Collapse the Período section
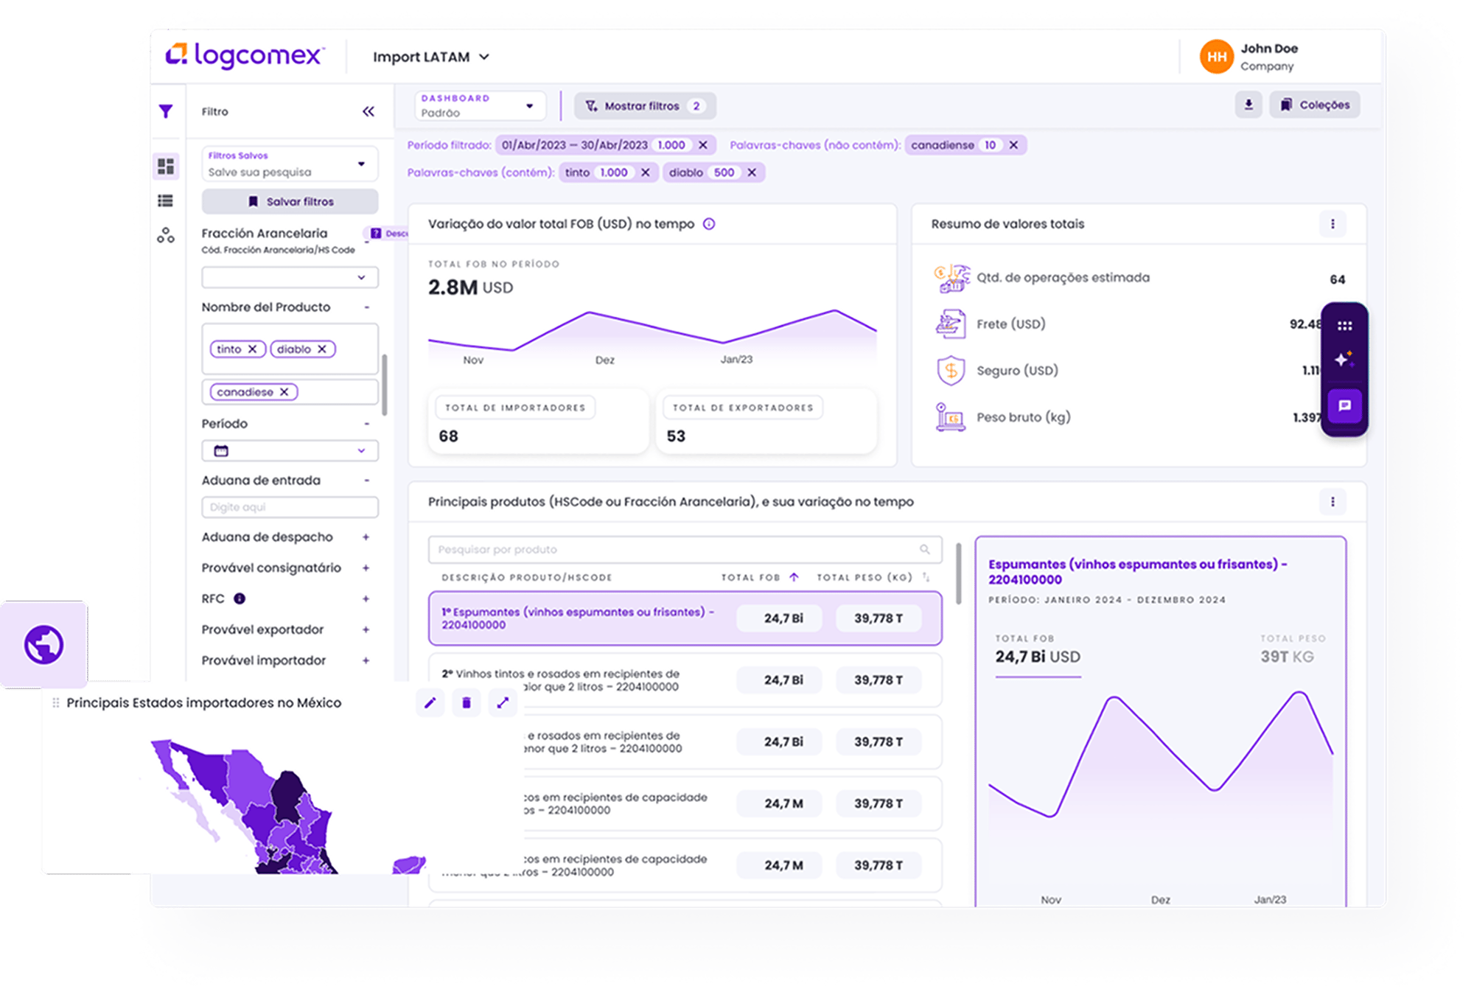The height and width of the screenshot is (995, 1474). (366, 424)
